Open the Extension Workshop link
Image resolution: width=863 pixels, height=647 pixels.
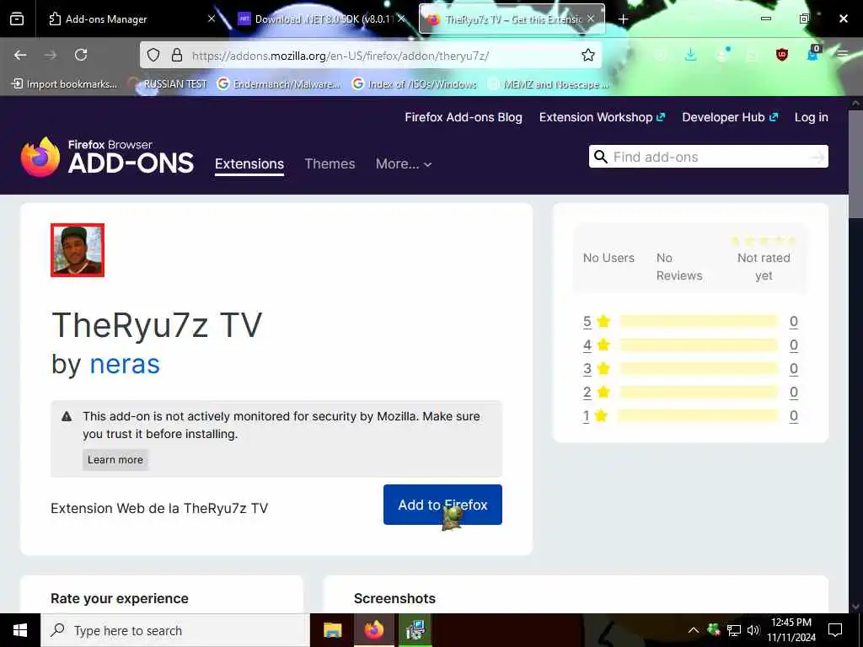pyautogui.click(x=602, y=117)
